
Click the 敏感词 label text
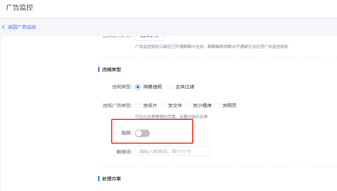pyautogui.click(x=124, y=151)
